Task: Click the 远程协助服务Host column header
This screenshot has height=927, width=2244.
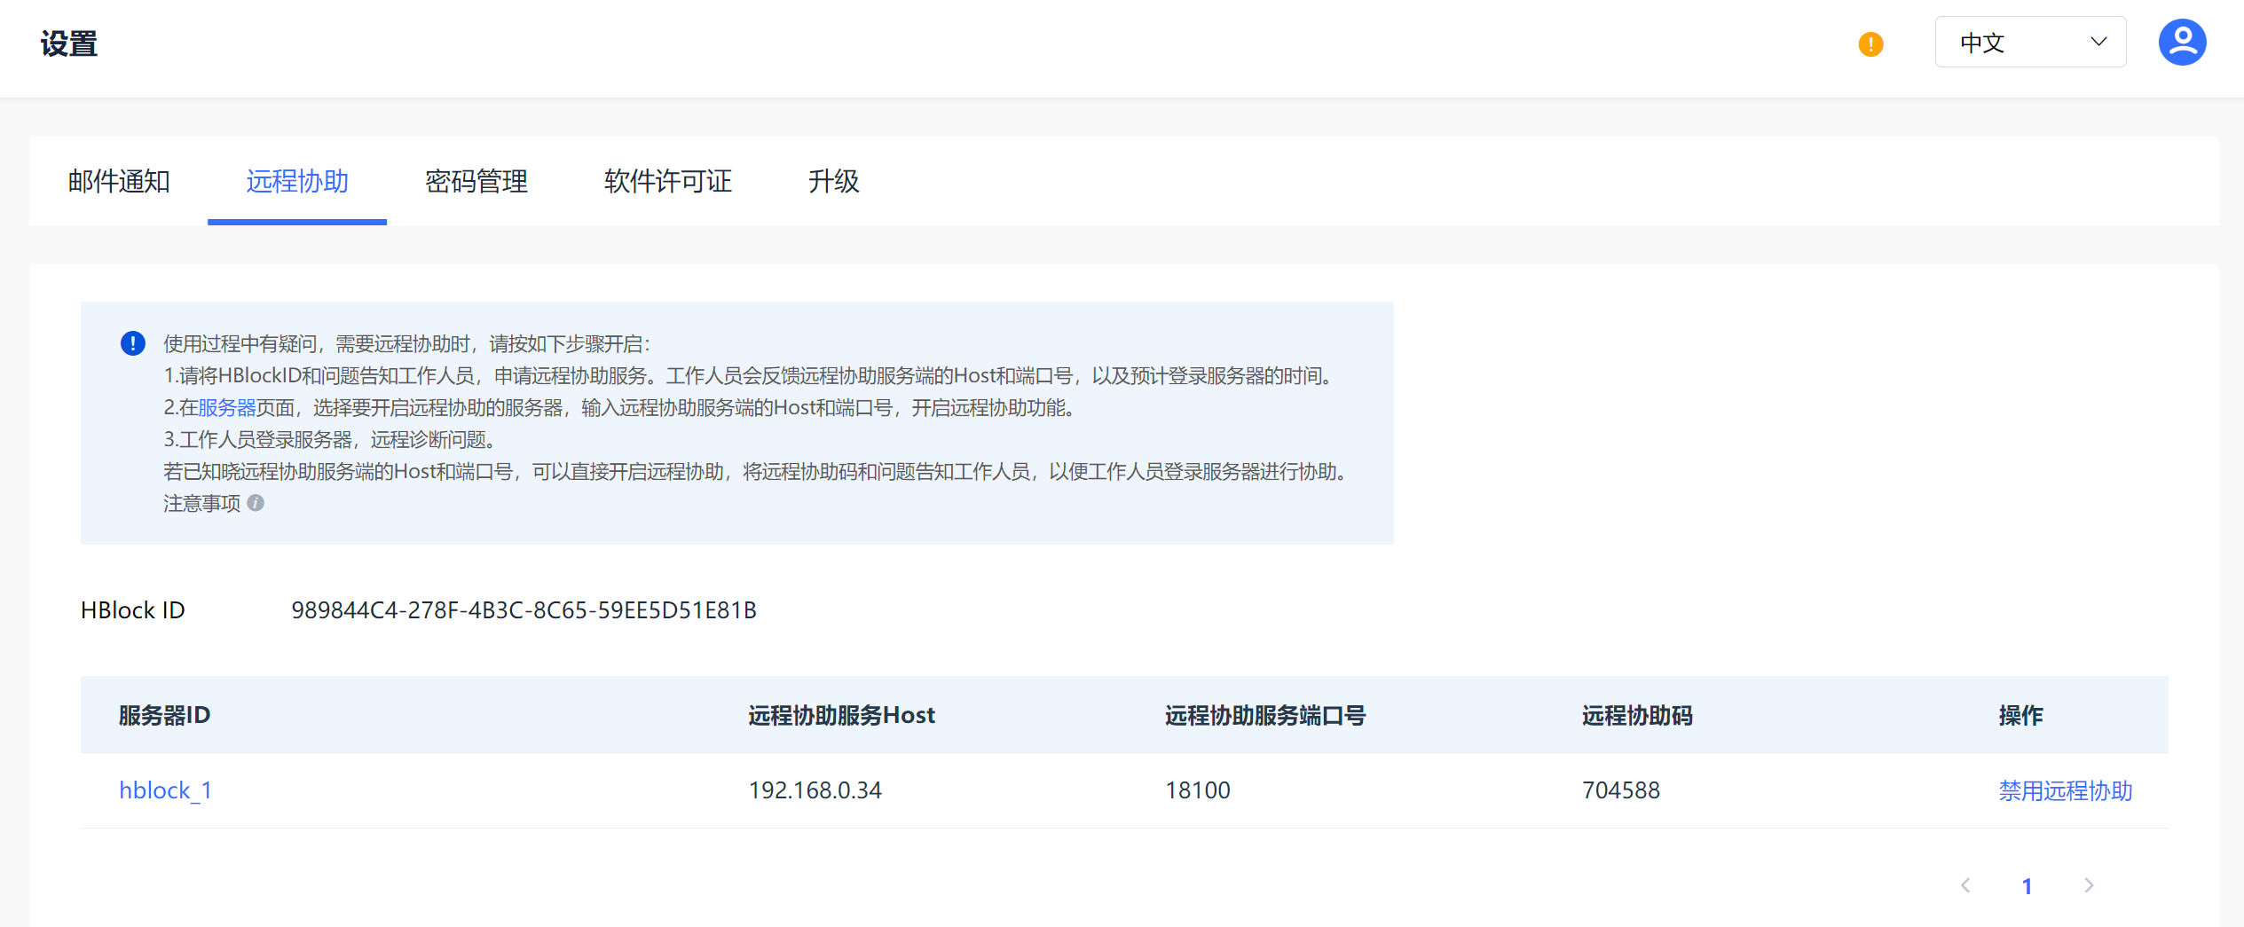Action: (841, 715)
